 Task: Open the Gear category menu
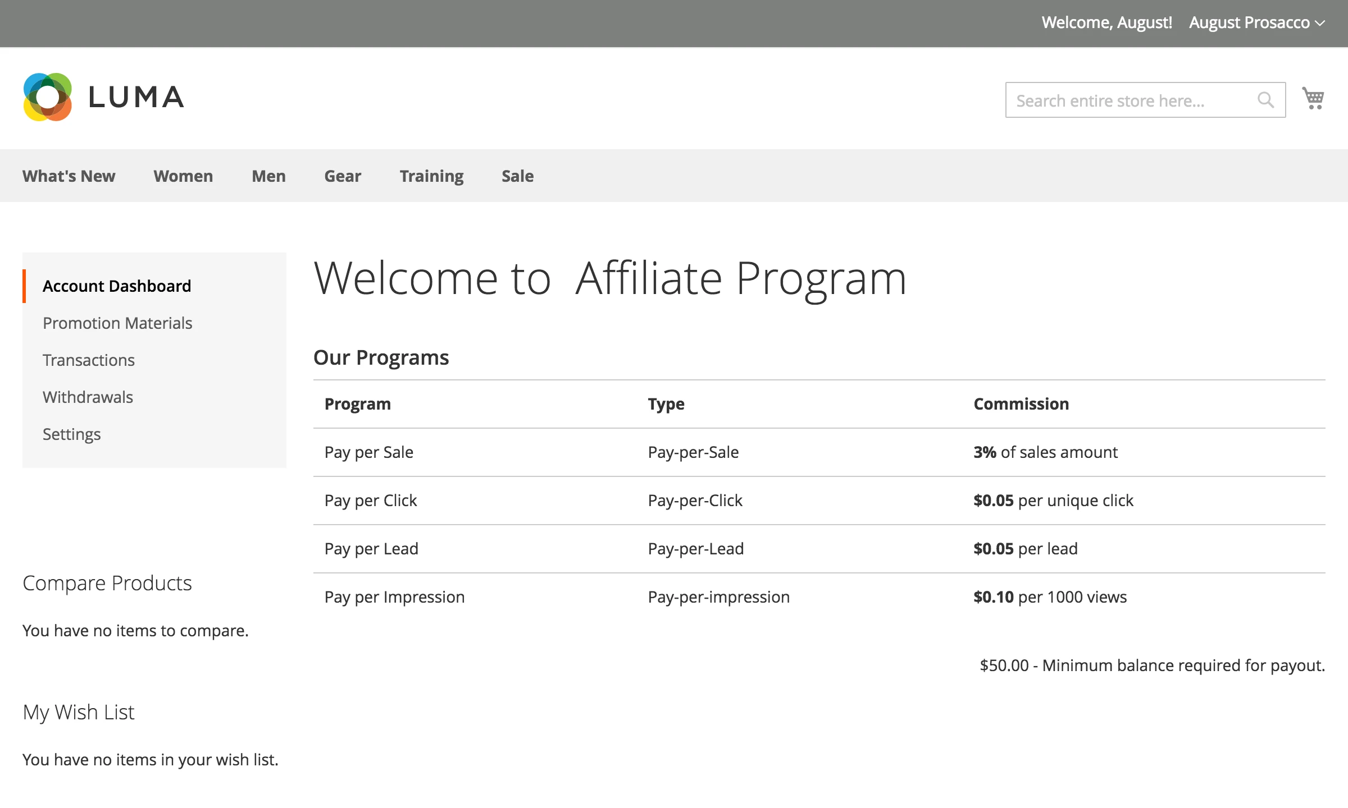pyautogui.click(x=342, y=176)
